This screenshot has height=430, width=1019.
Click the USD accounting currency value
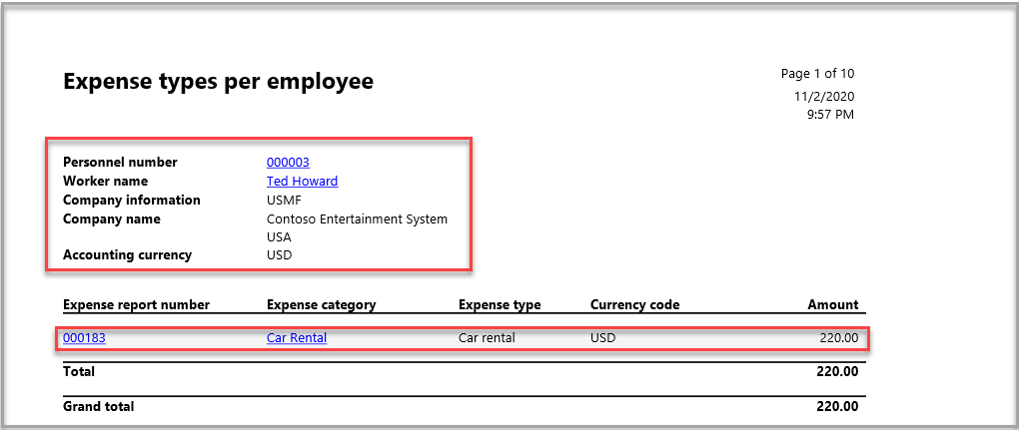[280, 254]
